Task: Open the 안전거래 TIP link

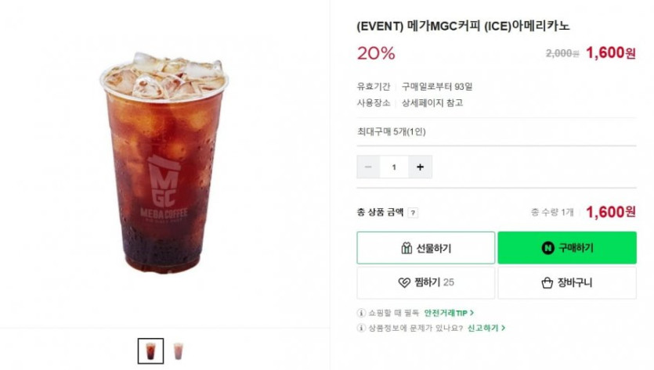Action: point(449,313)
